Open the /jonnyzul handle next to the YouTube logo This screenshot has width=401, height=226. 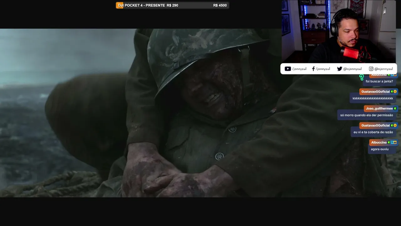click(x=299, y=69)
